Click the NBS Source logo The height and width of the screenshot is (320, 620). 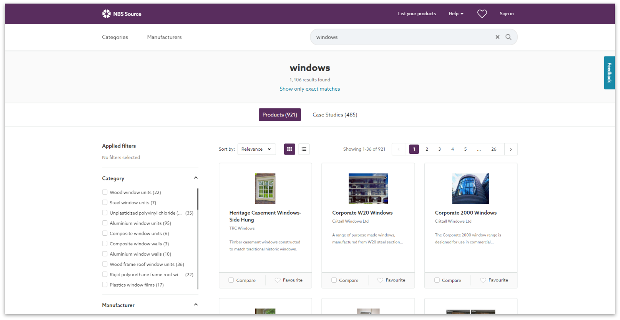(x=122, y=14)
